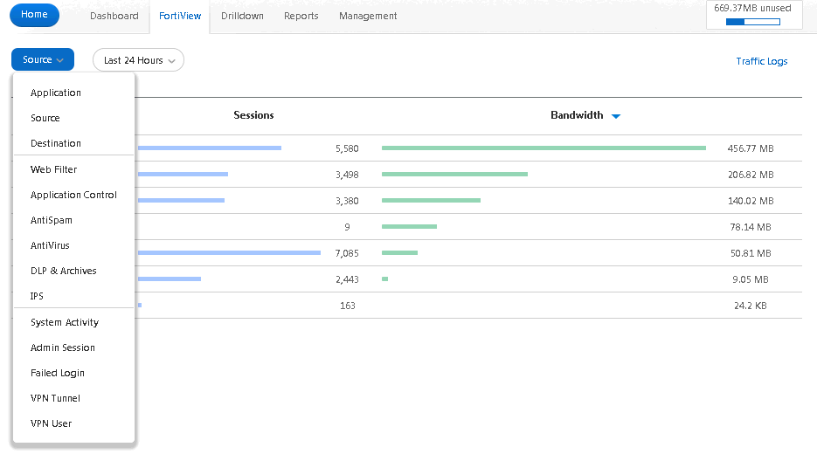Select VPN Tunnel entry

[55, 398]
